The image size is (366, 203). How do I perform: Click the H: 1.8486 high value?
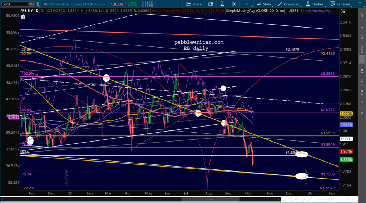pyautogui.click(x=89, y=11)
